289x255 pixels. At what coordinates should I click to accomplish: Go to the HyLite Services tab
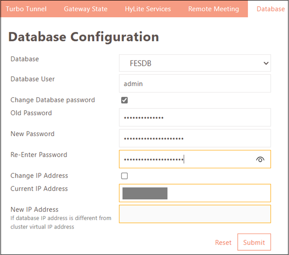coord(148,9)
